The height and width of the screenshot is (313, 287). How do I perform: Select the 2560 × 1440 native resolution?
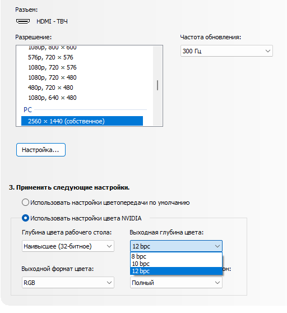82,121
